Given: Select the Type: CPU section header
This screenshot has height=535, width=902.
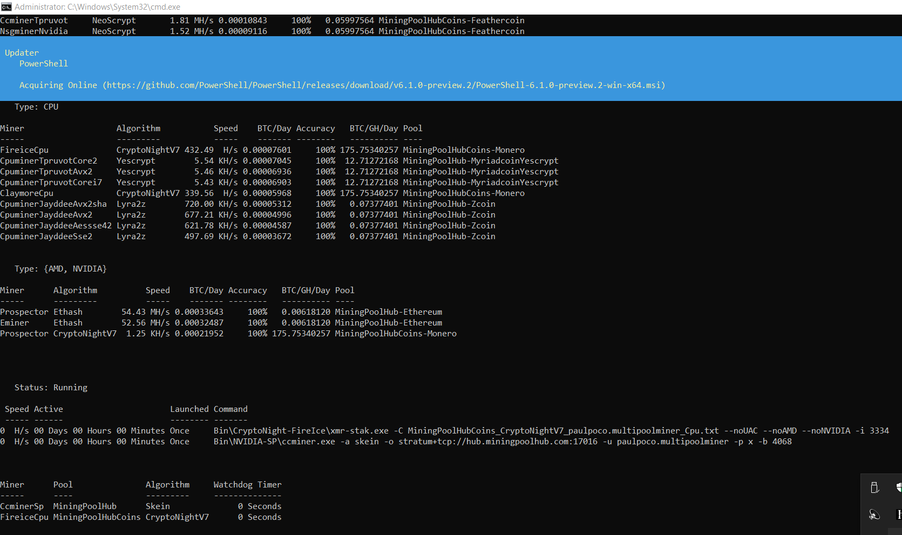Looking at the screenshot, I should [36, 106].
